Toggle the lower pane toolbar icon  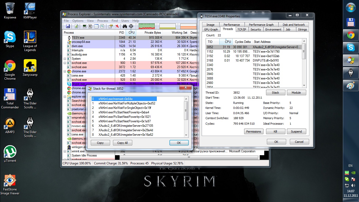point(96,26)
